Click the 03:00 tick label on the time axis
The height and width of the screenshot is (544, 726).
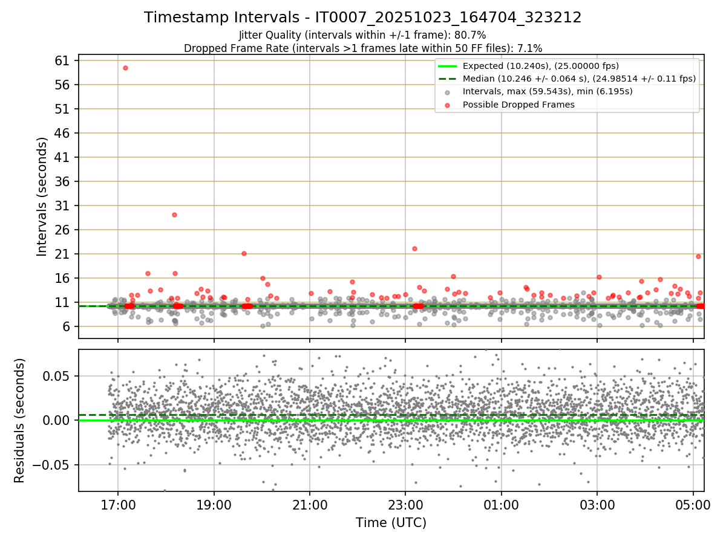pyautogui.click(x=597, y=504)
